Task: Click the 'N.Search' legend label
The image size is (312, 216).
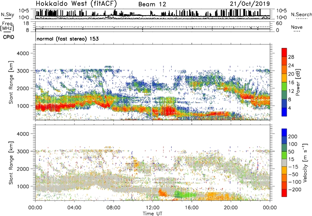Action: pyautogui.click(x=301, y=14)
